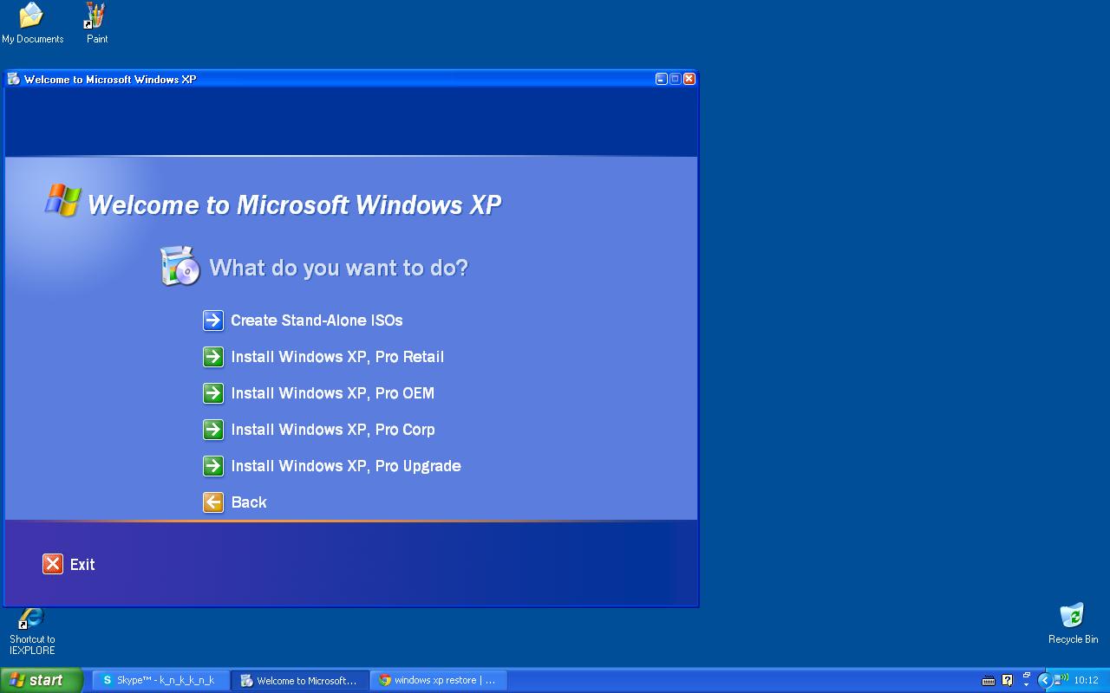
Task: Switch to the Skype taskbar window
Action: point(161,680)
